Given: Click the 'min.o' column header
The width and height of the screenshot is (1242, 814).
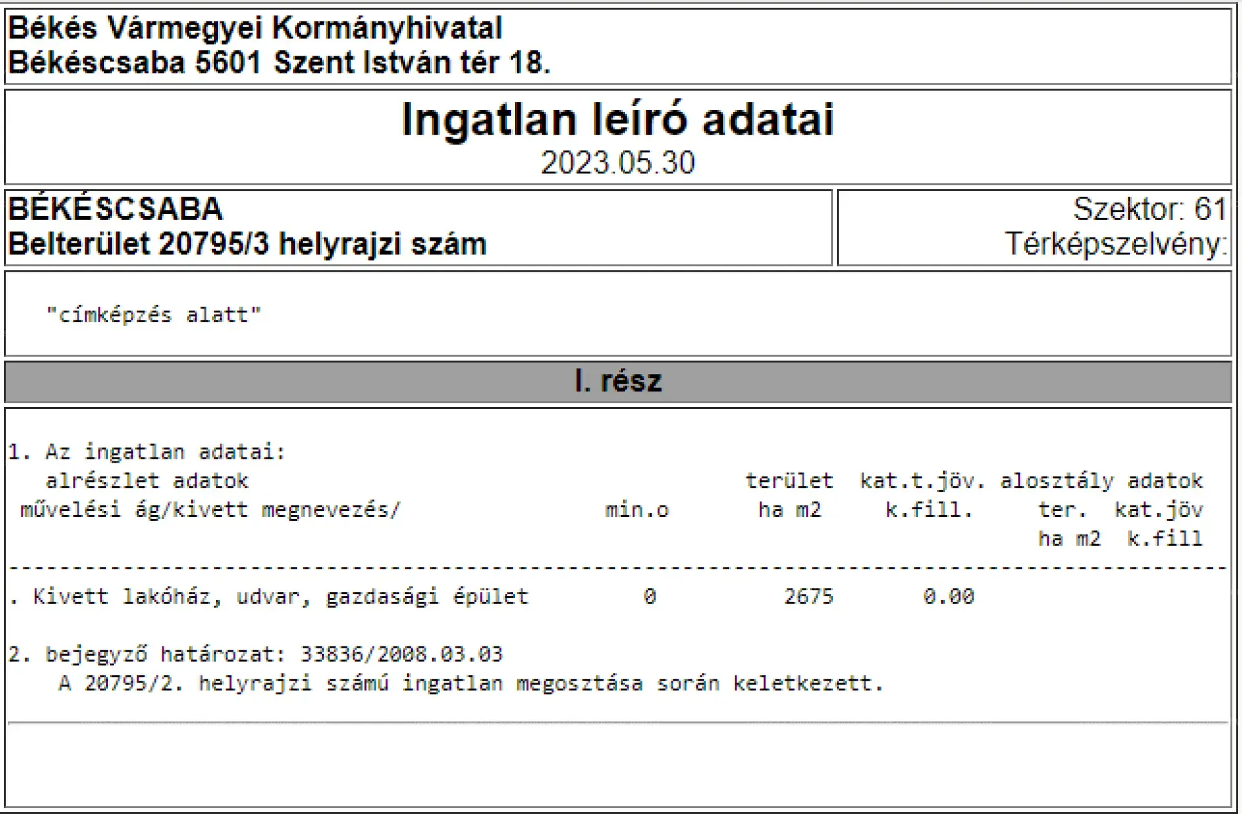Looking at the screenshot, I should [x=637, y=510].
